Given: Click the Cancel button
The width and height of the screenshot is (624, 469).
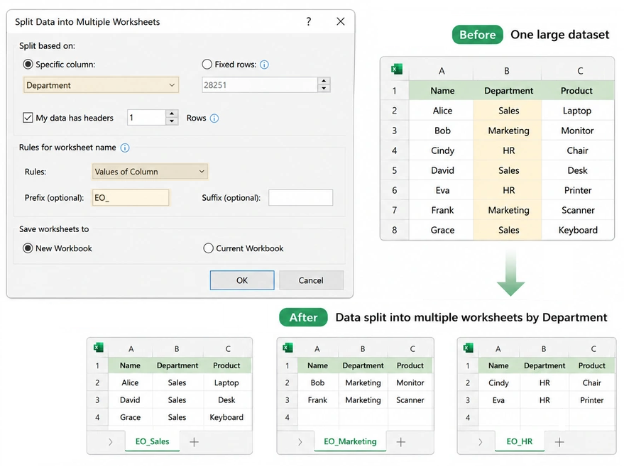Looking at the screenshot, I should pyautogui.click(x=311, y=280).
